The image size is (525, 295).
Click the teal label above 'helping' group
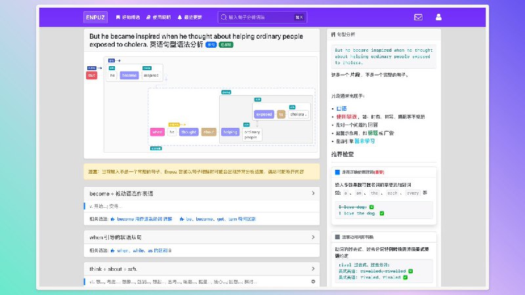coord(226,92)
